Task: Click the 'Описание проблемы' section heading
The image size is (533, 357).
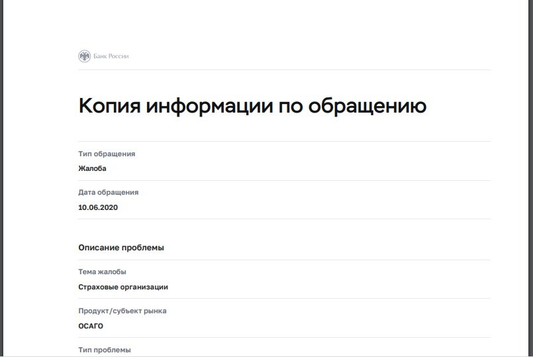Action: 121,248
